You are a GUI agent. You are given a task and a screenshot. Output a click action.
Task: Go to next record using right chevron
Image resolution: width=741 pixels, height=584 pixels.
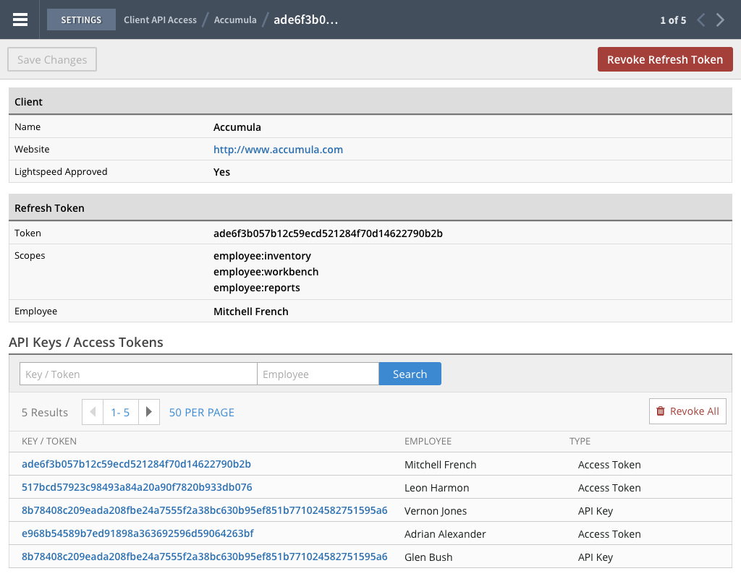(x=719, y=20)
